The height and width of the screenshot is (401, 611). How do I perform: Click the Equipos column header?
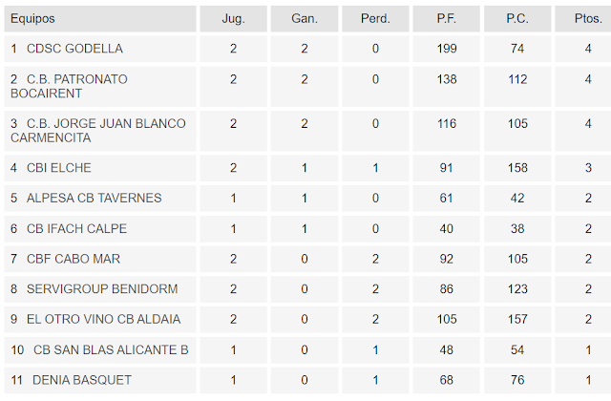click(32, 18)
